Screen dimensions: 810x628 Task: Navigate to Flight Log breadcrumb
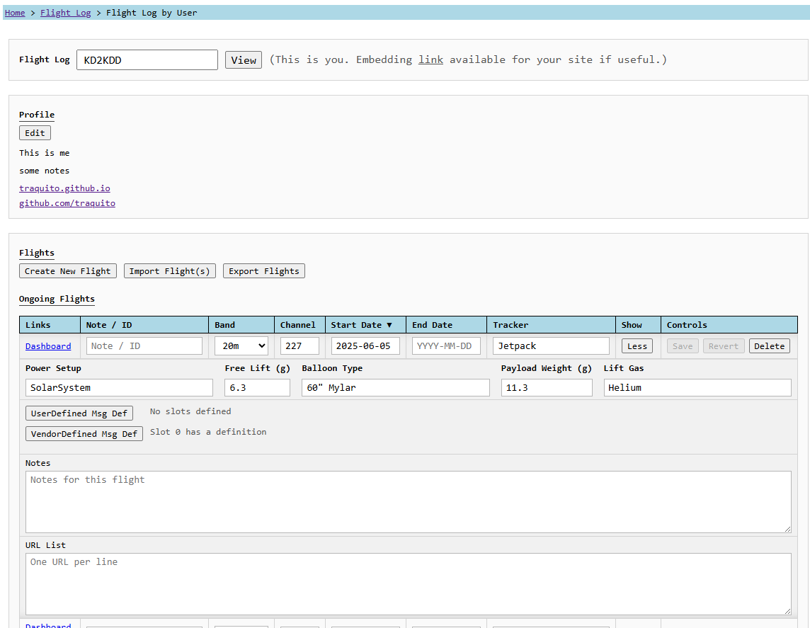65,13
